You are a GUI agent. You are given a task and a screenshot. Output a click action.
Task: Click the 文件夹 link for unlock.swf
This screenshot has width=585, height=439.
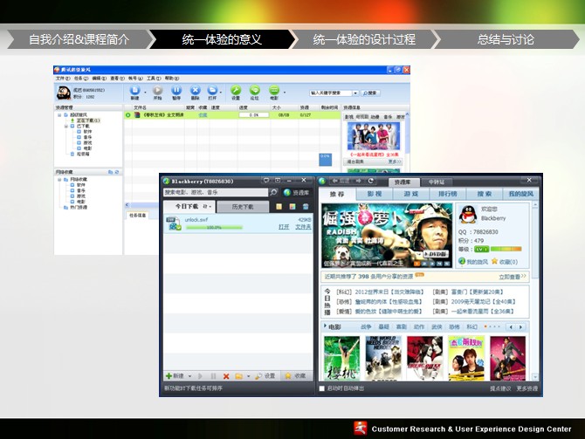click(x=303, y=227)
